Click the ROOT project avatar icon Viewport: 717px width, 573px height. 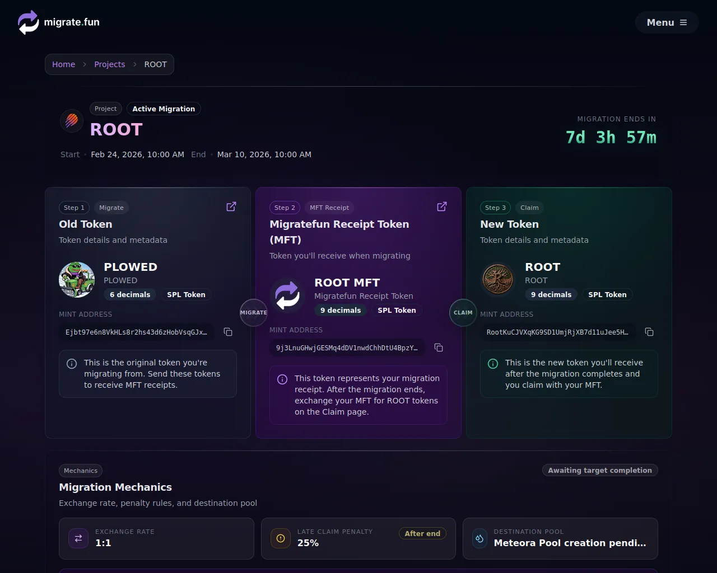tap(72, 120)
